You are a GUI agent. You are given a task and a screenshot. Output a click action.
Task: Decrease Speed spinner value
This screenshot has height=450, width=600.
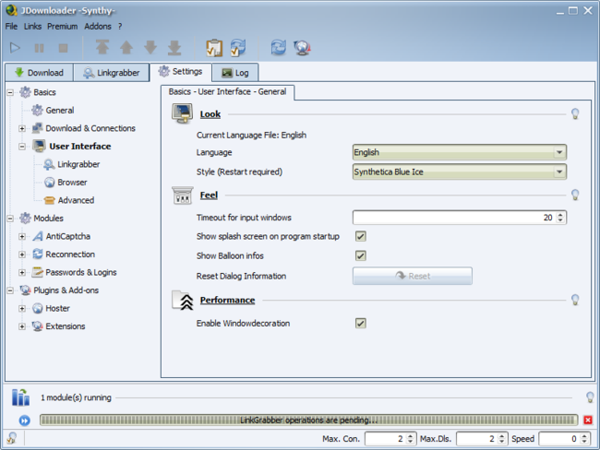click(x=584, y=442)
